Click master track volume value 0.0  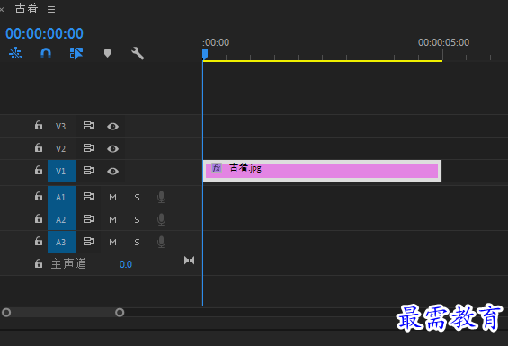126,264
